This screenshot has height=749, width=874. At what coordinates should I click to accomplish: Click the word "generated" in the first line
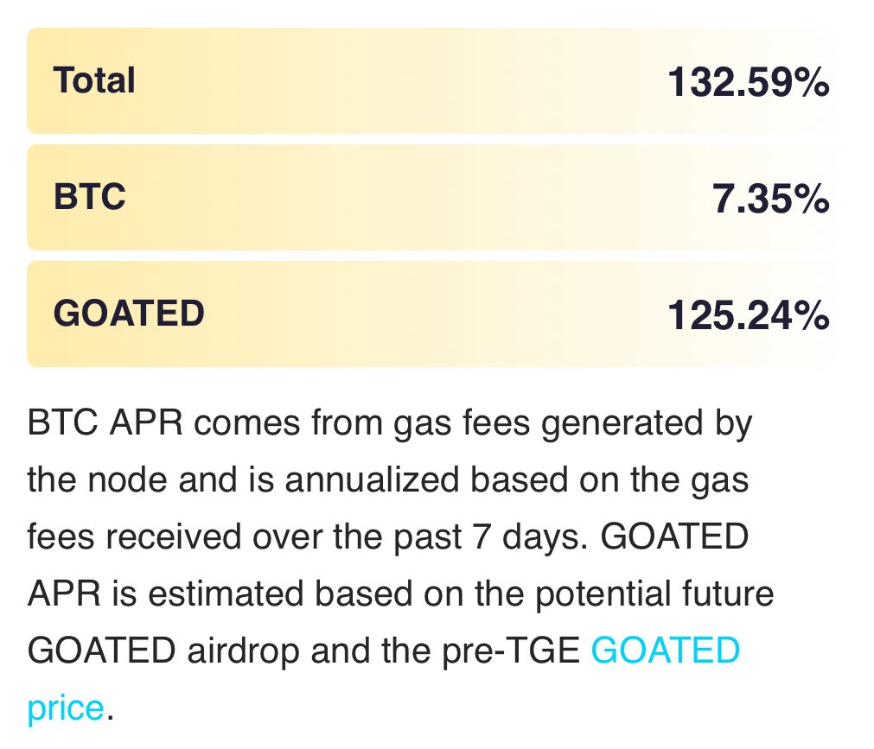tap(622, 424)
